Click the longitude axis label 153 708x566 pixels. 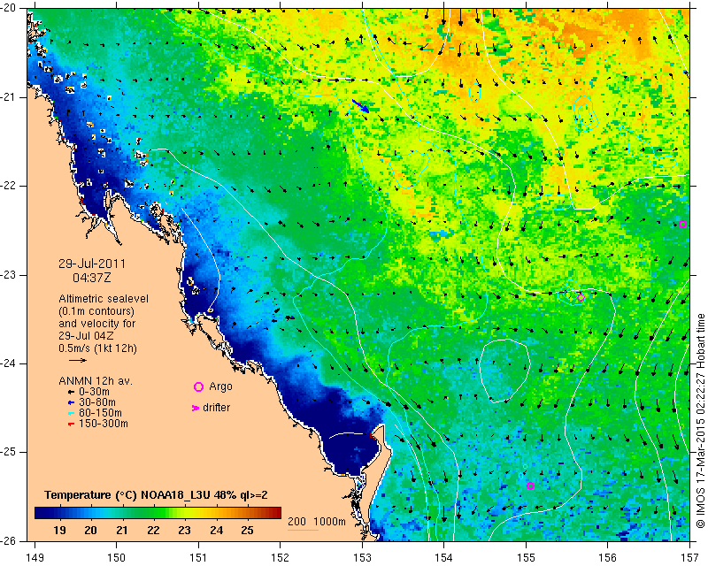click(x=362, y=558)
